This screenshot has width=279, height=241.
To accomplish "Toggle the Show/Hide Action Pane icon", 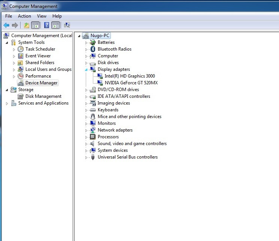I will point(56,25).
